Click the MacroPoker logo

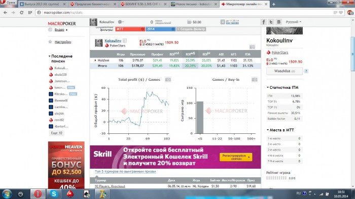coord(62,23)
